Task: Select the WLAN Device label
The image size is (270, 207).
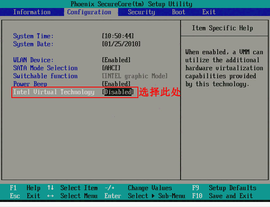Action: [33, 60]
